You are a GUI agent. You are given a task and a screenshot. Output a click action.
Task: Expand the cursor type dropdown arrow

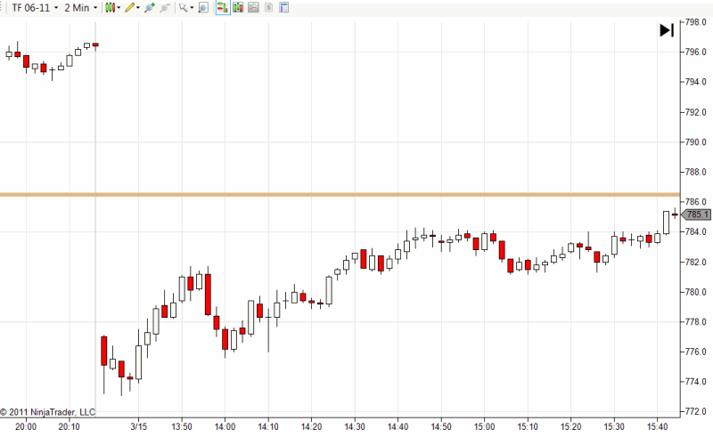(x=192, y=8)
